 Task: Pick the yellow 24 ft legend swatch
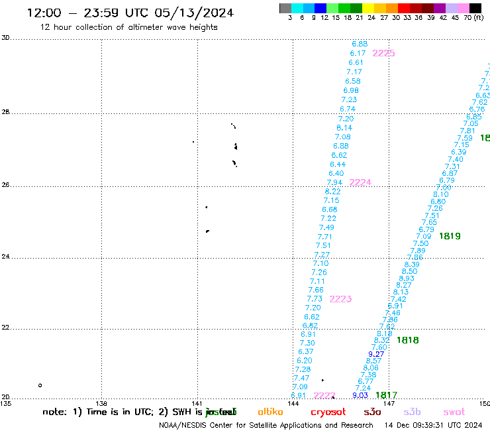[x=367, y=8]
